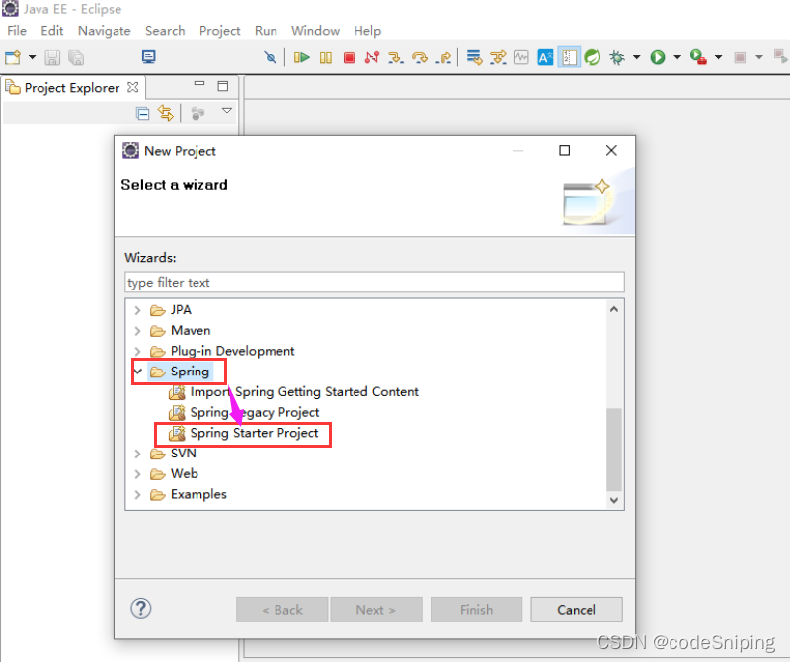The image size is (790, 662).
Task: Collapse the Spring wizard folder
Action: [x=138, y=372]
